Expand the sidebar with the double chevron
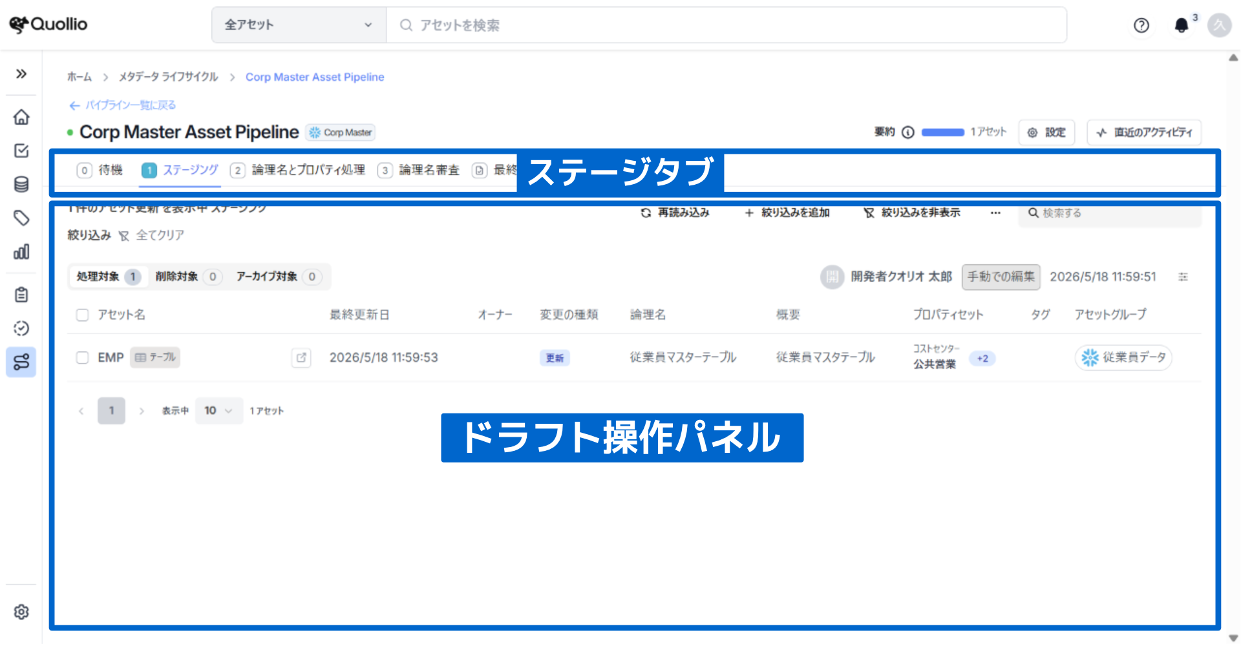 click(x=21, y=74)
